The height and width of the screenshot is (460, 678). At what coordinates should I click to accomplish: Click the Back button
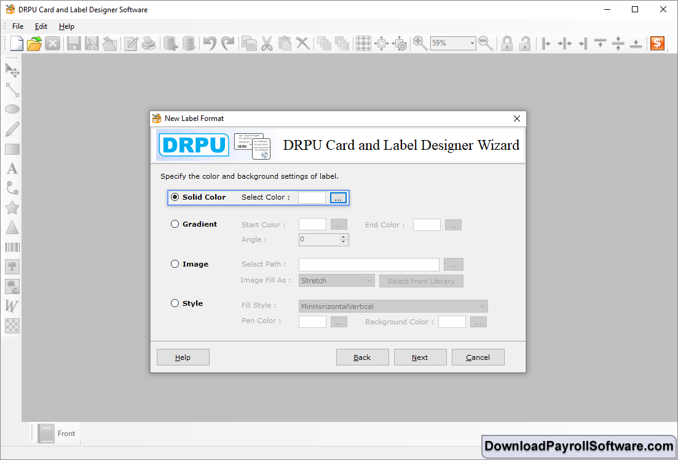pyautogui.click(x=362, y=357)
